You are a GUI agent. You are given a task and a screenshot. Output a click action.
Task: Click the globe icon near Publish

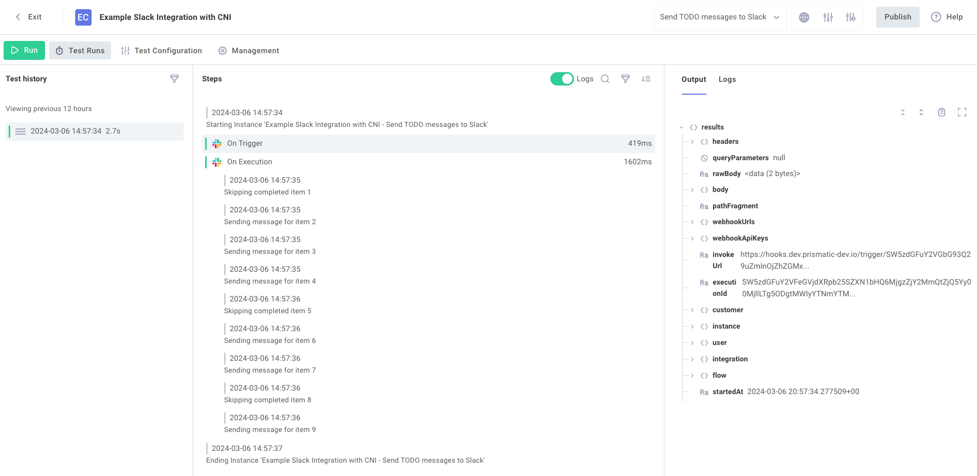click(x=804, y=17)
